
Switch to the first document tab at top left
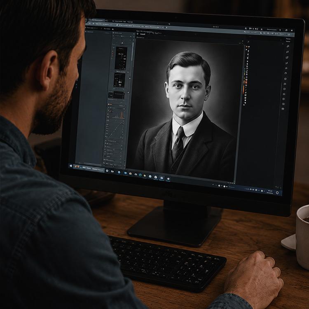[96, 20]
